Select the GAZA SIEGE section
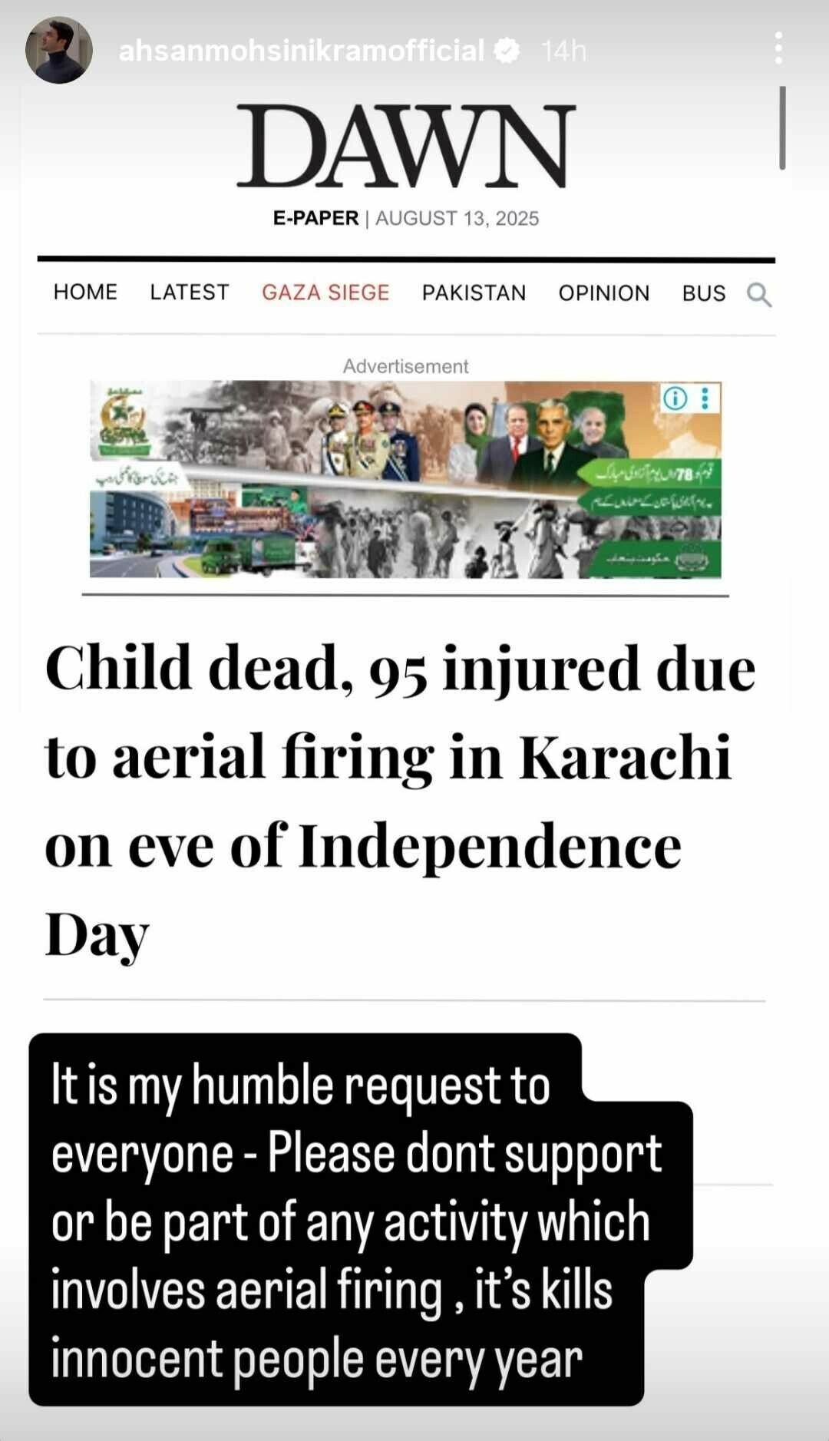 click(325, 292)
